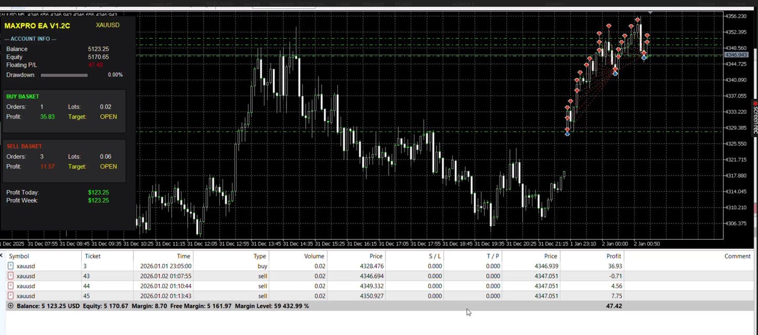Click the 2 Jan 00:50 time axis label
The height and width of the screenshot is (335, 758).
click(646, 244)
